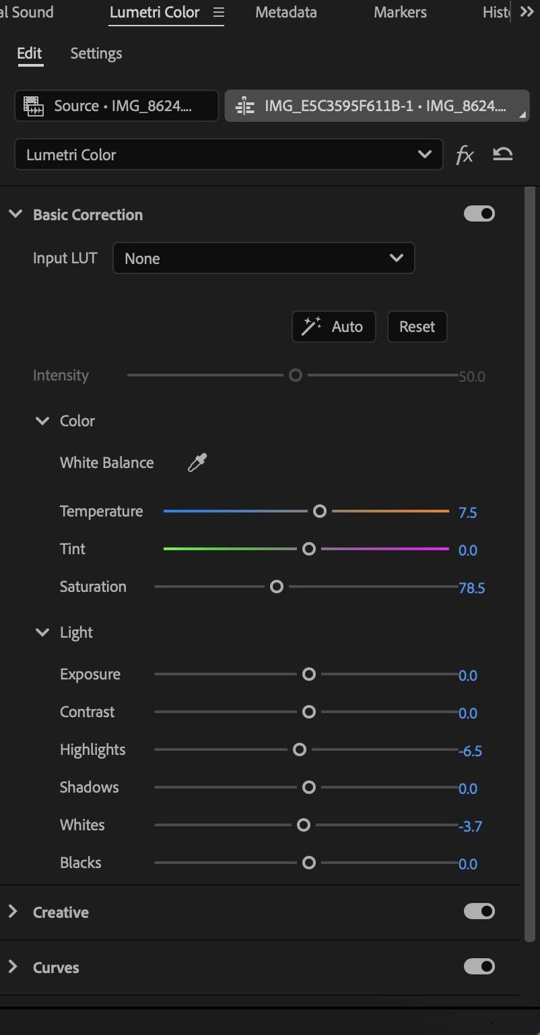The image size is (540, 1035).
Task: Open the Settings tab
Action: pyautogui.click(x=96, y=53)
